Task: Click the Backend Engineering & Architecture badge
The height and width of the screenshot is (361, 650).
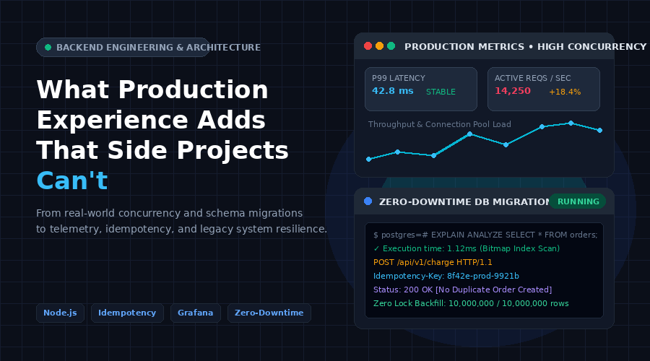Action: [x=123, y=47]
